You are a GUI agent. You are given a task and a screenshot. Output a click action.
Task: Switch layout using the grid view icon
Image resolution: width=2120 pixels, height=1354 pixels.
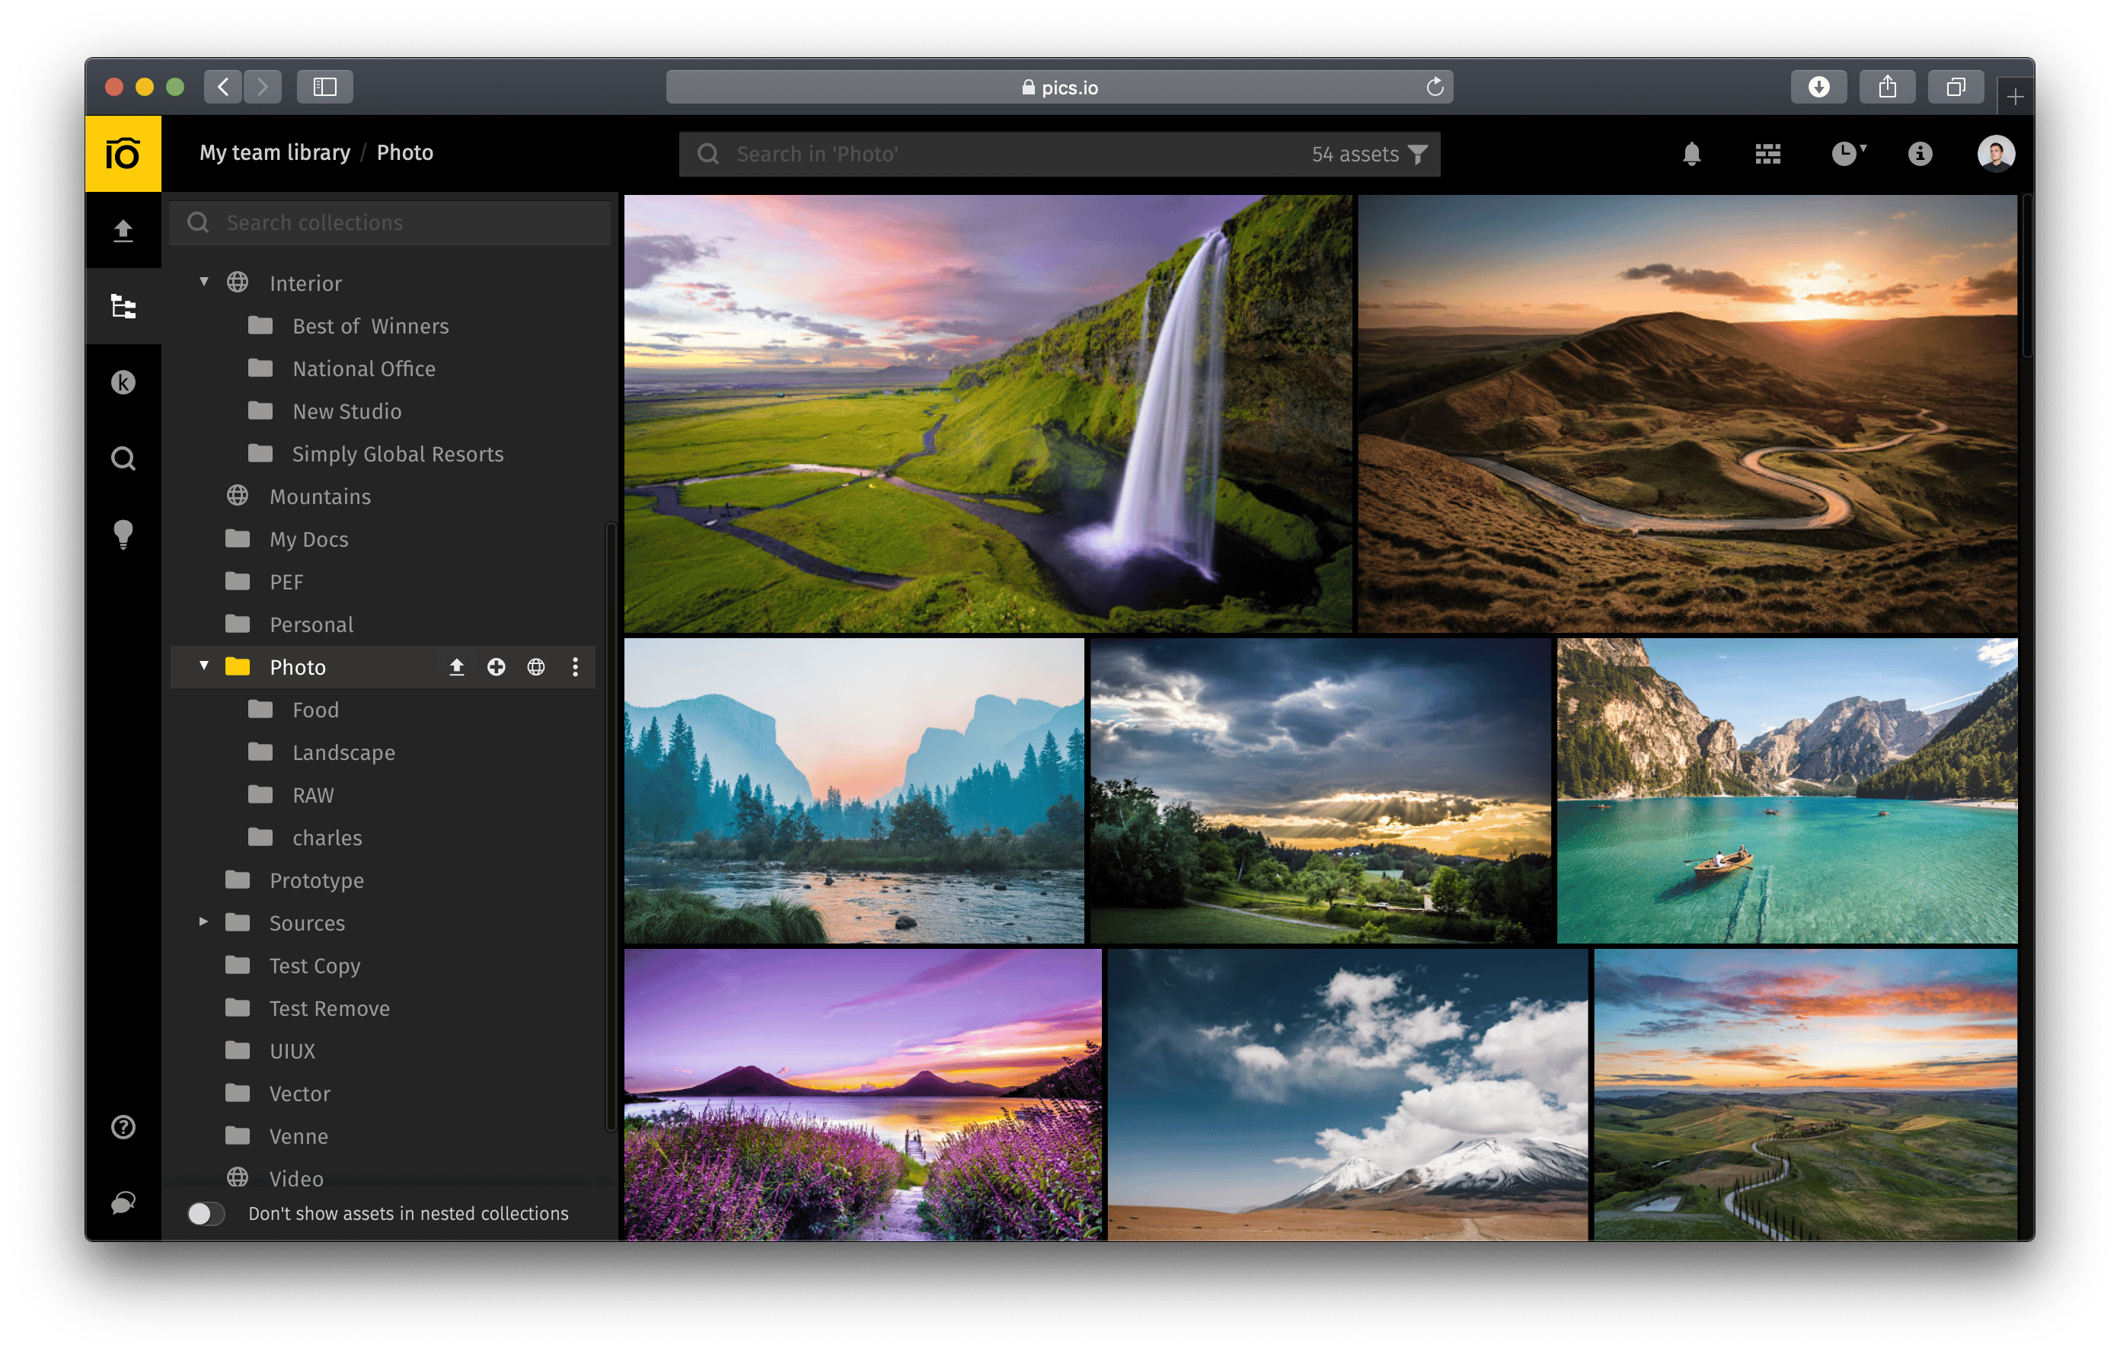[1767, 153]
